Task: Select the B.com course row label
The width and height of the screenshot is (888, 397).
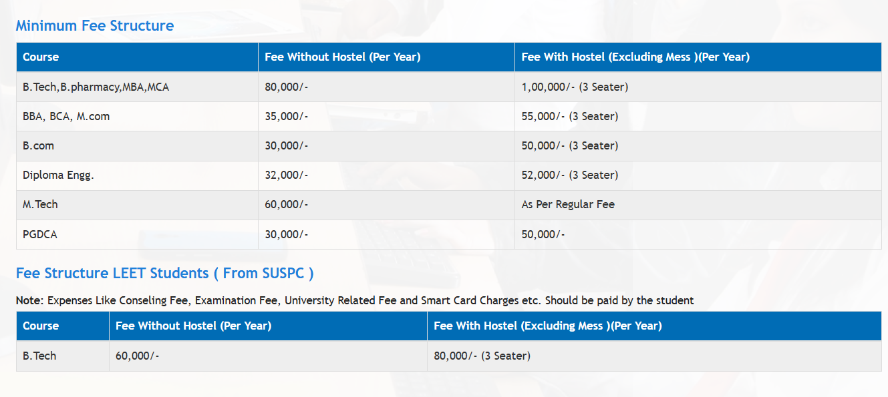Action: [x=39, y=145]
